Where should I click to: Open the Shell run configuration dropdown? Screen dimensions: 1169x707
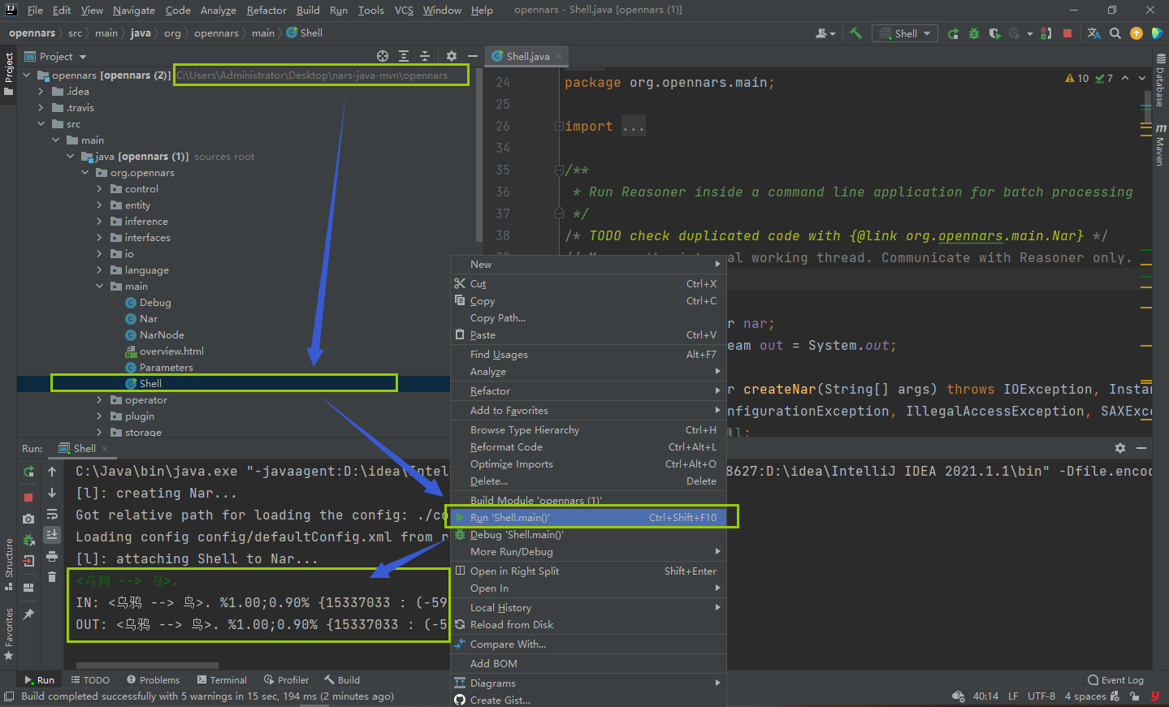click(x=905, y=33)
